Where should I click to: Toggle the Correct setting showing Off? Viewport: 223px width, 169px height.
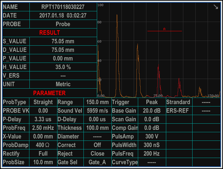point(97,145)
